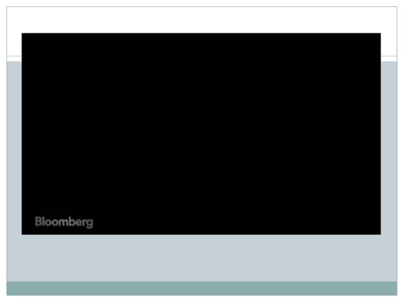Click the center of the black video to play
Viewport: 404px width, 302px height.
pos(201,134)
